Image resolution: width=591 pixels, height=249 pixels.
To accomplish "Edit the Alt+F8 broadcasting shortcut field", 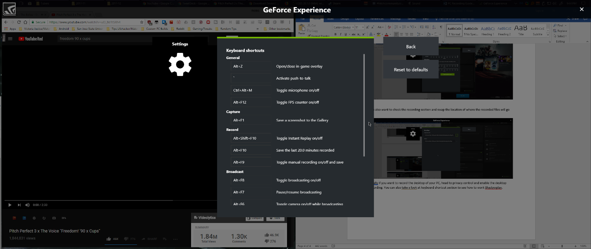I will (x=251, y=180).
